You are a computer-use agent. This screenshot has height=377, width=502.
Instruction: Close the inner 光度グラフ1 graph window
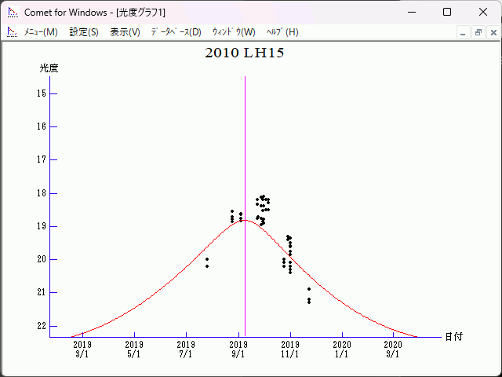pos(493,32)
